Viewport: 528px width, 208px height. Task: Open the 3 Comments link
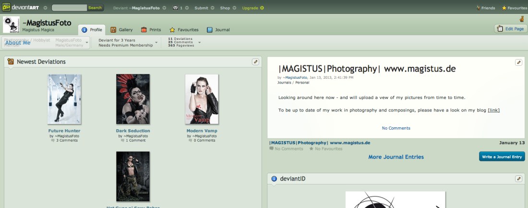pos(67,140)
